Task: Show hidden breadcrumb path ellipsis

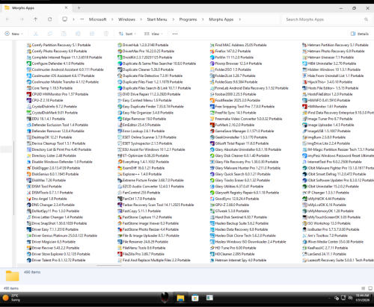Action: 82,19
